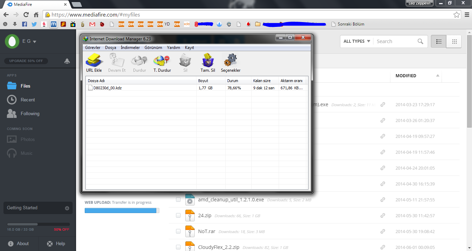Open Following in MediaFire sidebar
472x251 pixels.
point(23,113)
